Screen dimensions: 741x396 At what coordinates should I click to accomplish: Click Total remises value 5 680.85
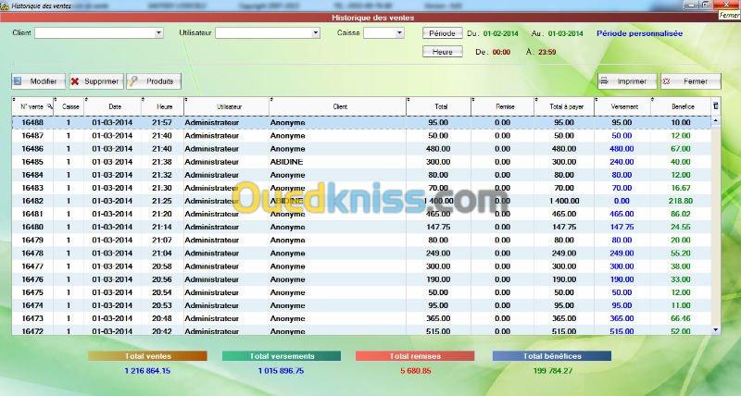click(x=415, y=370)
